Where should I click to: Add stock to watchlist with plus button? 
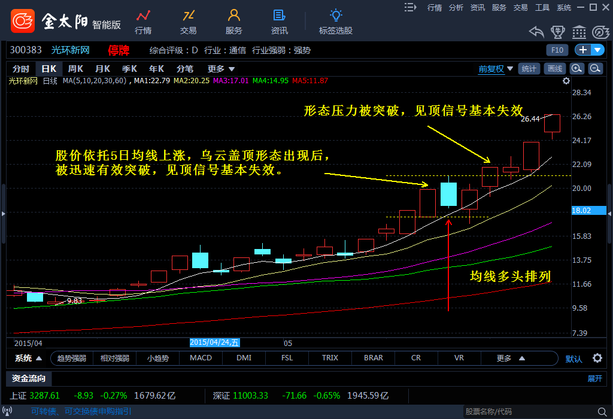[583, 50]
